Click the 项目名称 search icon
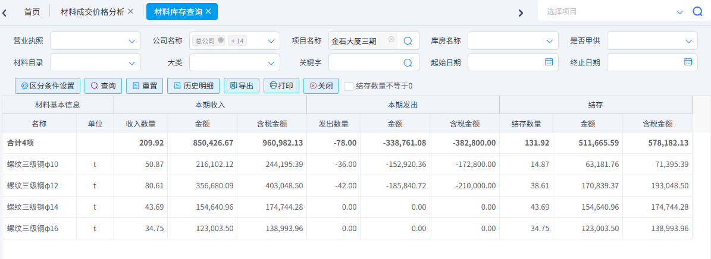Viewport: 711px width, 259px height. pos(408,41)
